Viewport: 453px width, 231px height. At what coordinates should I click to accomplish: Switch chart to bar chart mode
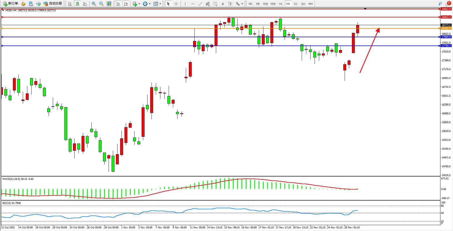pyautogui.click(x=70, y=4)
